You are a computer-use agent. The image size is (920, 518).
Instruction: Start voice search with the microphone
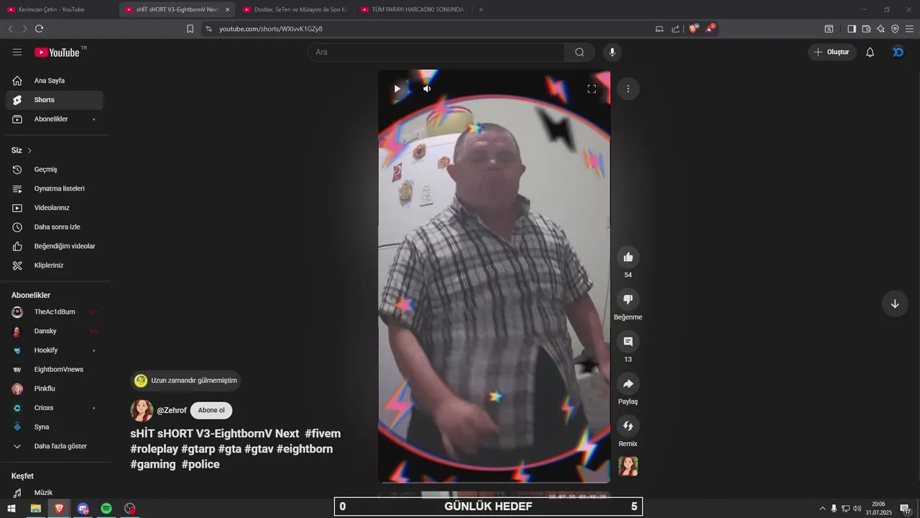tap(612, 52)
